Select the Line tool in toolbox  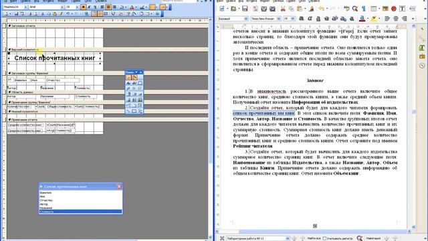pyautogui.click(x=128, y=111)
